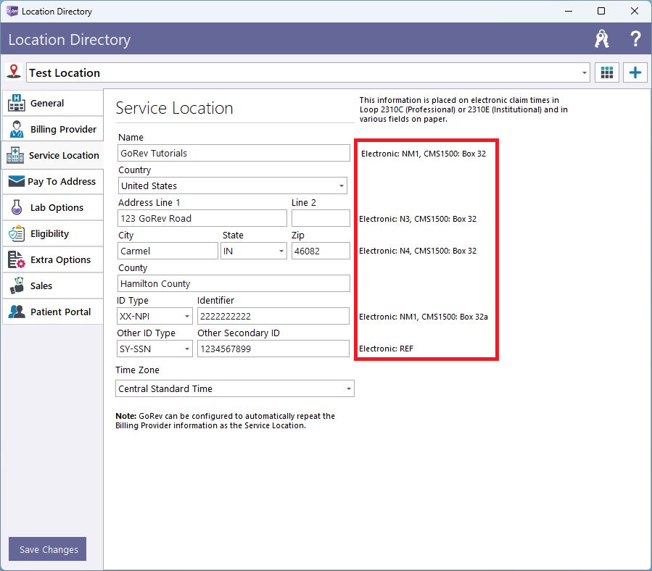Viewport: 652px width, 571px height.
Task: Click the Service Location heading text
Action: click(174, 108)
